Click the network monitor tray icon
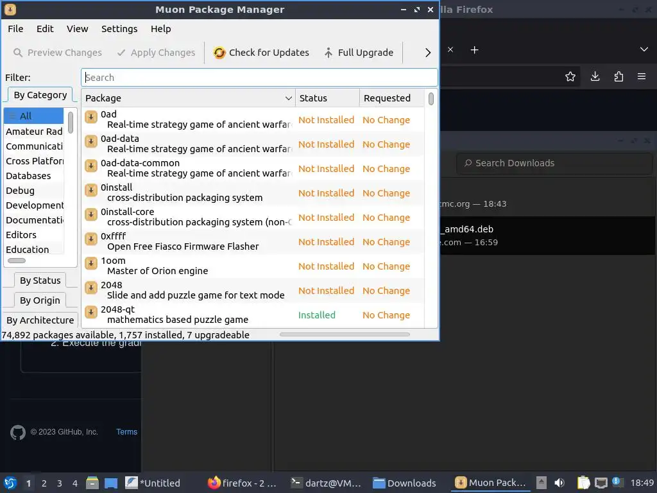 pyautogui.click(x=601, y=483)
